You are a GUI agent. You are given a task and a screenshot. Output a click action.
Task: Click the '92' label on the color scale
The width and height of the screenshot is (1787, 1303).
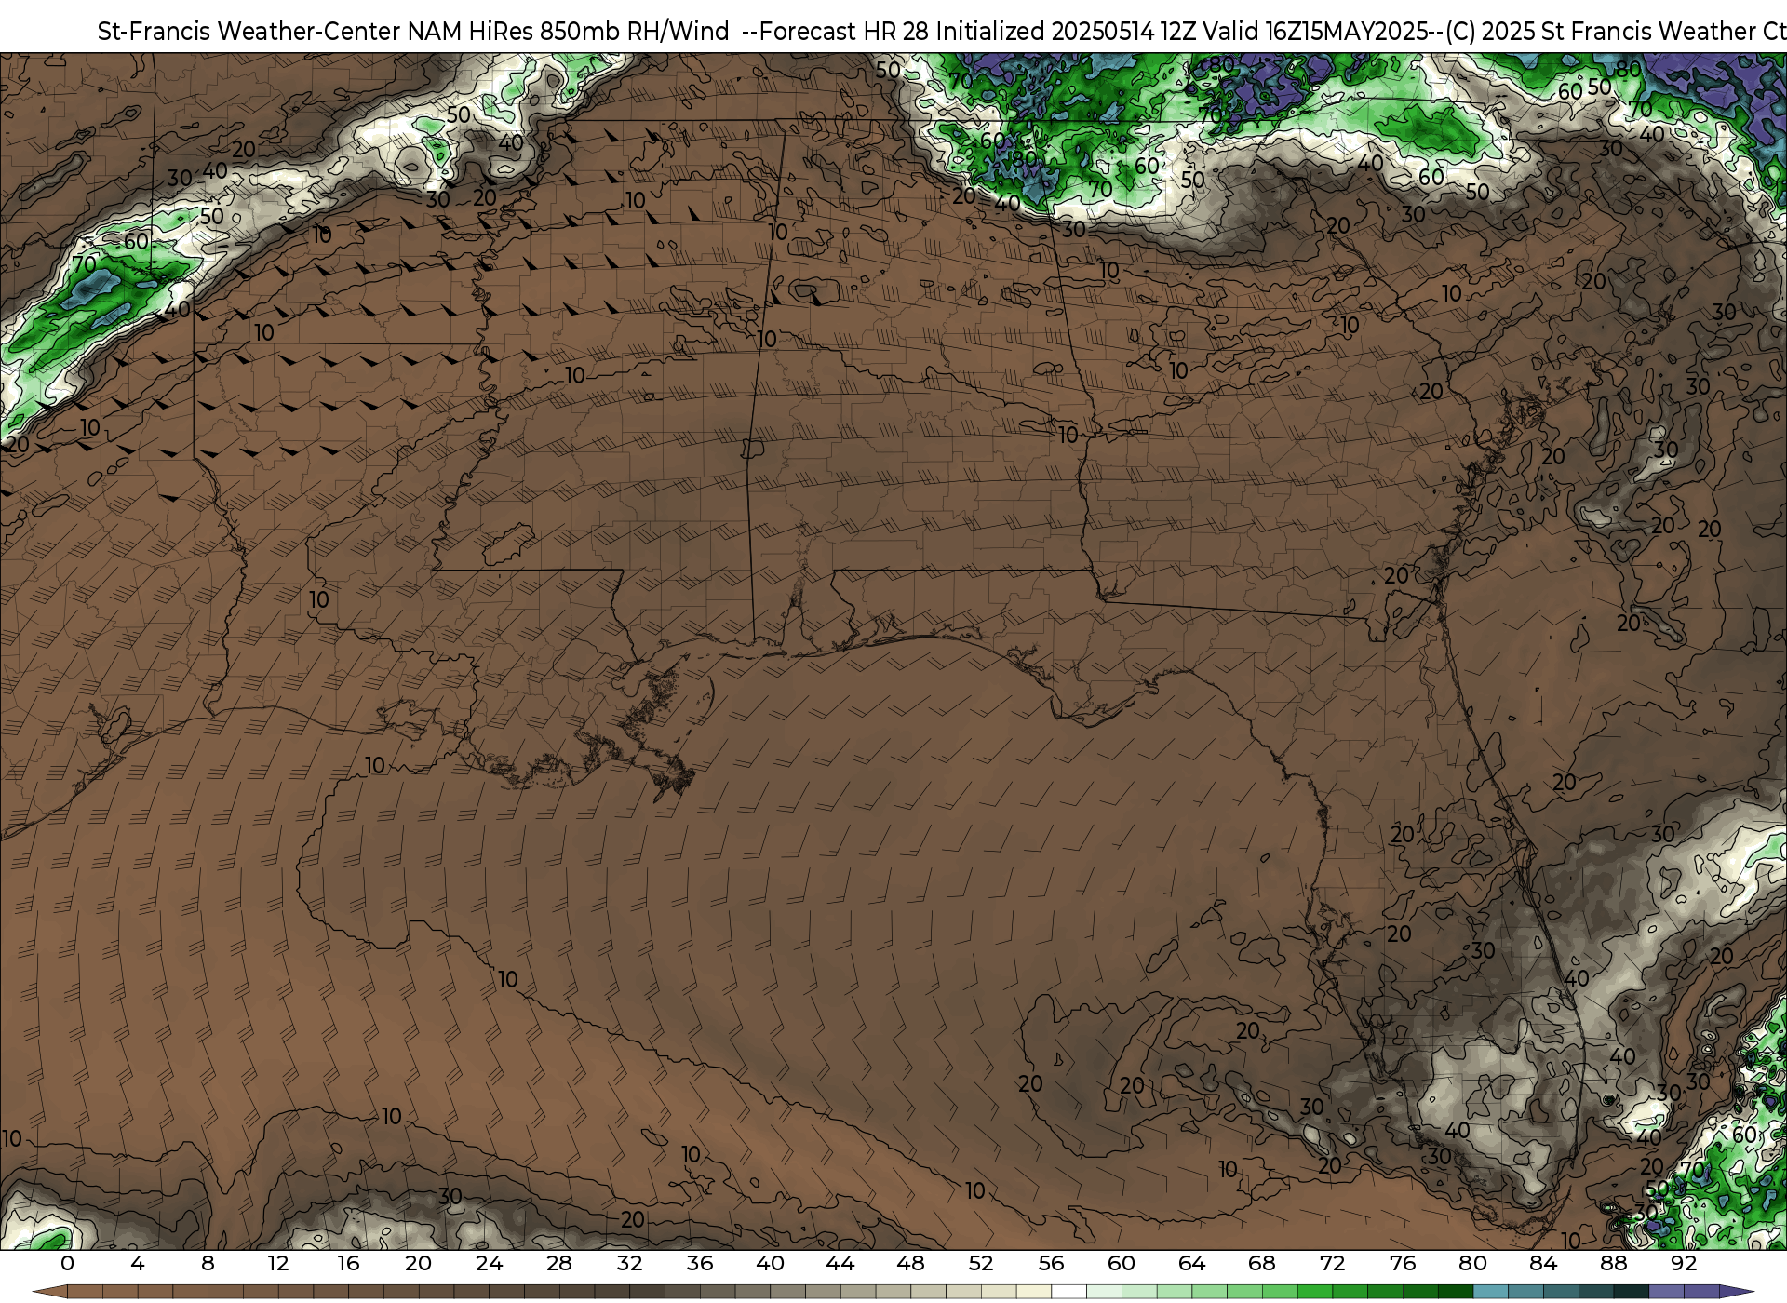click(1684, 1264)
